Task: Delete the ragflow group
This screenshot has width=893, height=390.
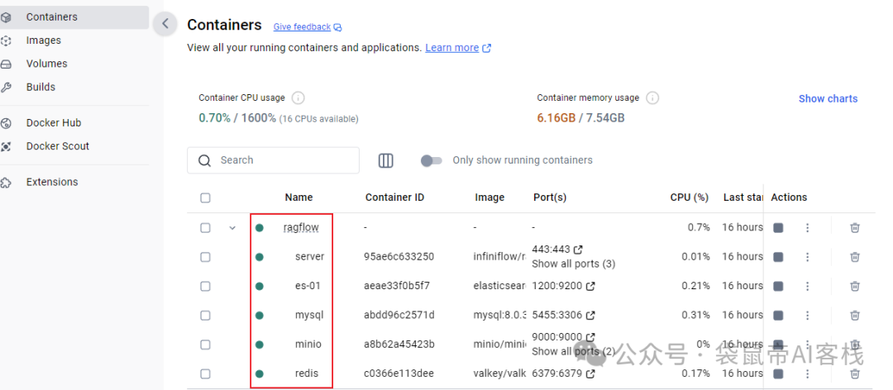Action: pyautogui.click(x=854, y=228)
